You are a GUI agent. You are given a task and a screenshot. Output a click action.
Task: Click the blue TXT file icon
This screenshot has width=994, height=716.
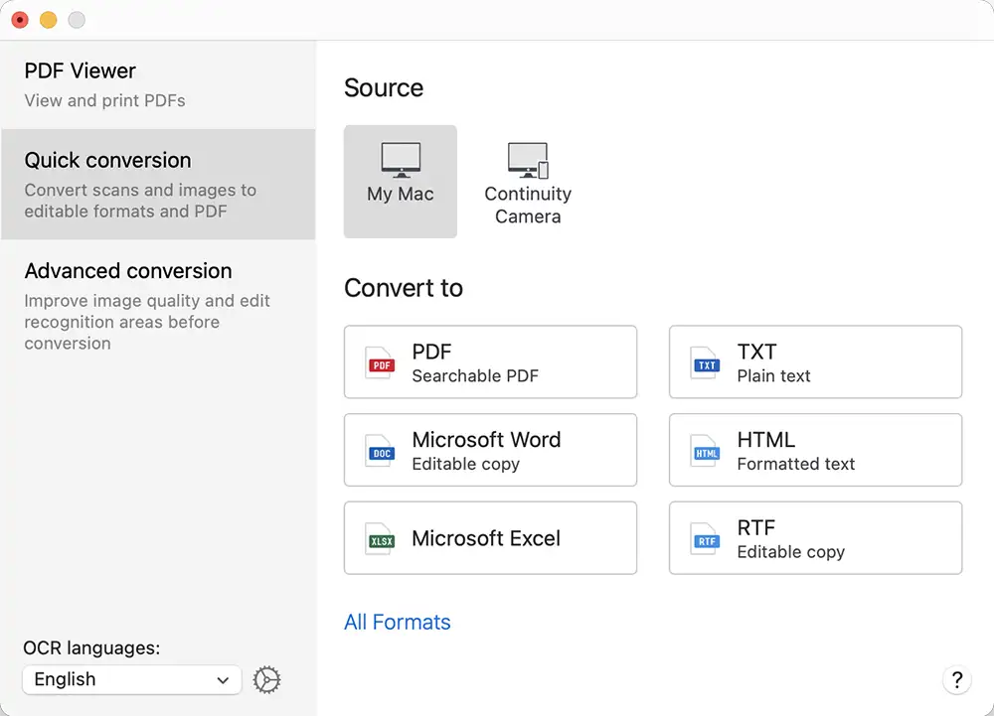[x=706, y=362]
